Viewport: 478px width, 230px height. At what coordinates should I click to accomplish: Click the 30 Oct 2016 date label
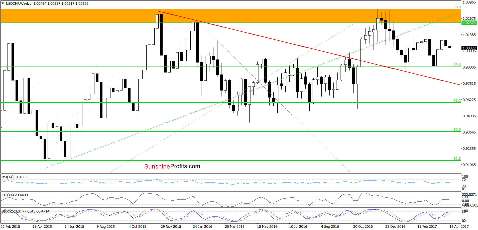pyautogui.click(x=363, y=226)
